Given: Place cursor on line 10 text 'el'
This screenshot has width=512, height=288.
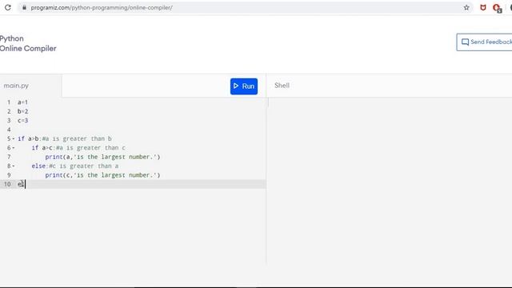Looking at the screenshot, I should pyautogui.click(x=21, y=184).
